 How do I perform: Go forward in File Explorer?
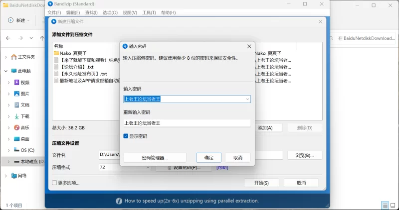tap(20, 38)
